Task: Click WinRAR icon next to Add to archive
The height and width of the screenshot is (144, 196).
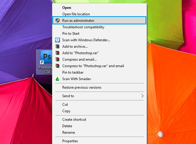Action: coord(58,47)
